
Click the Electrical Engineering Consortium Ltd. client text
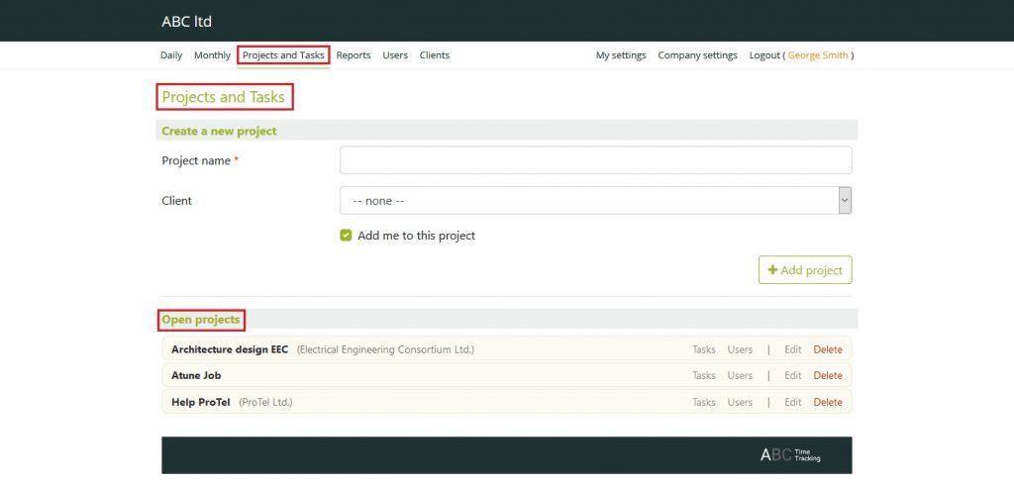tap(385, 349)
